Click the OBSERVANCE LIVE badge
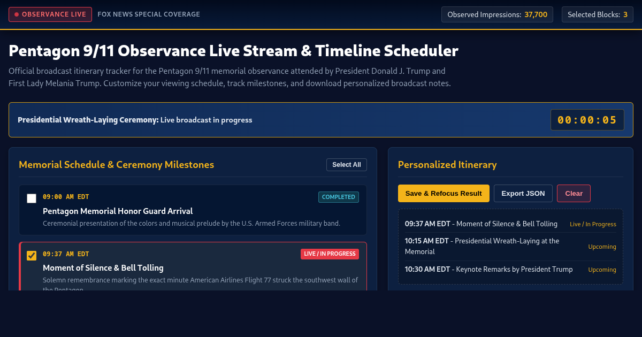Viewport: 642px width, 337px height. [x=50, y=14]
